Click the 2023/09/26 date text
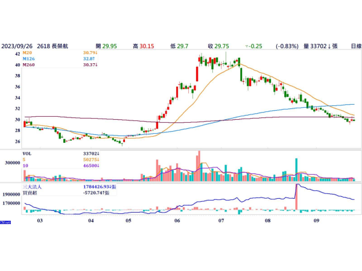The image size is (362, 271). [17, 46]
